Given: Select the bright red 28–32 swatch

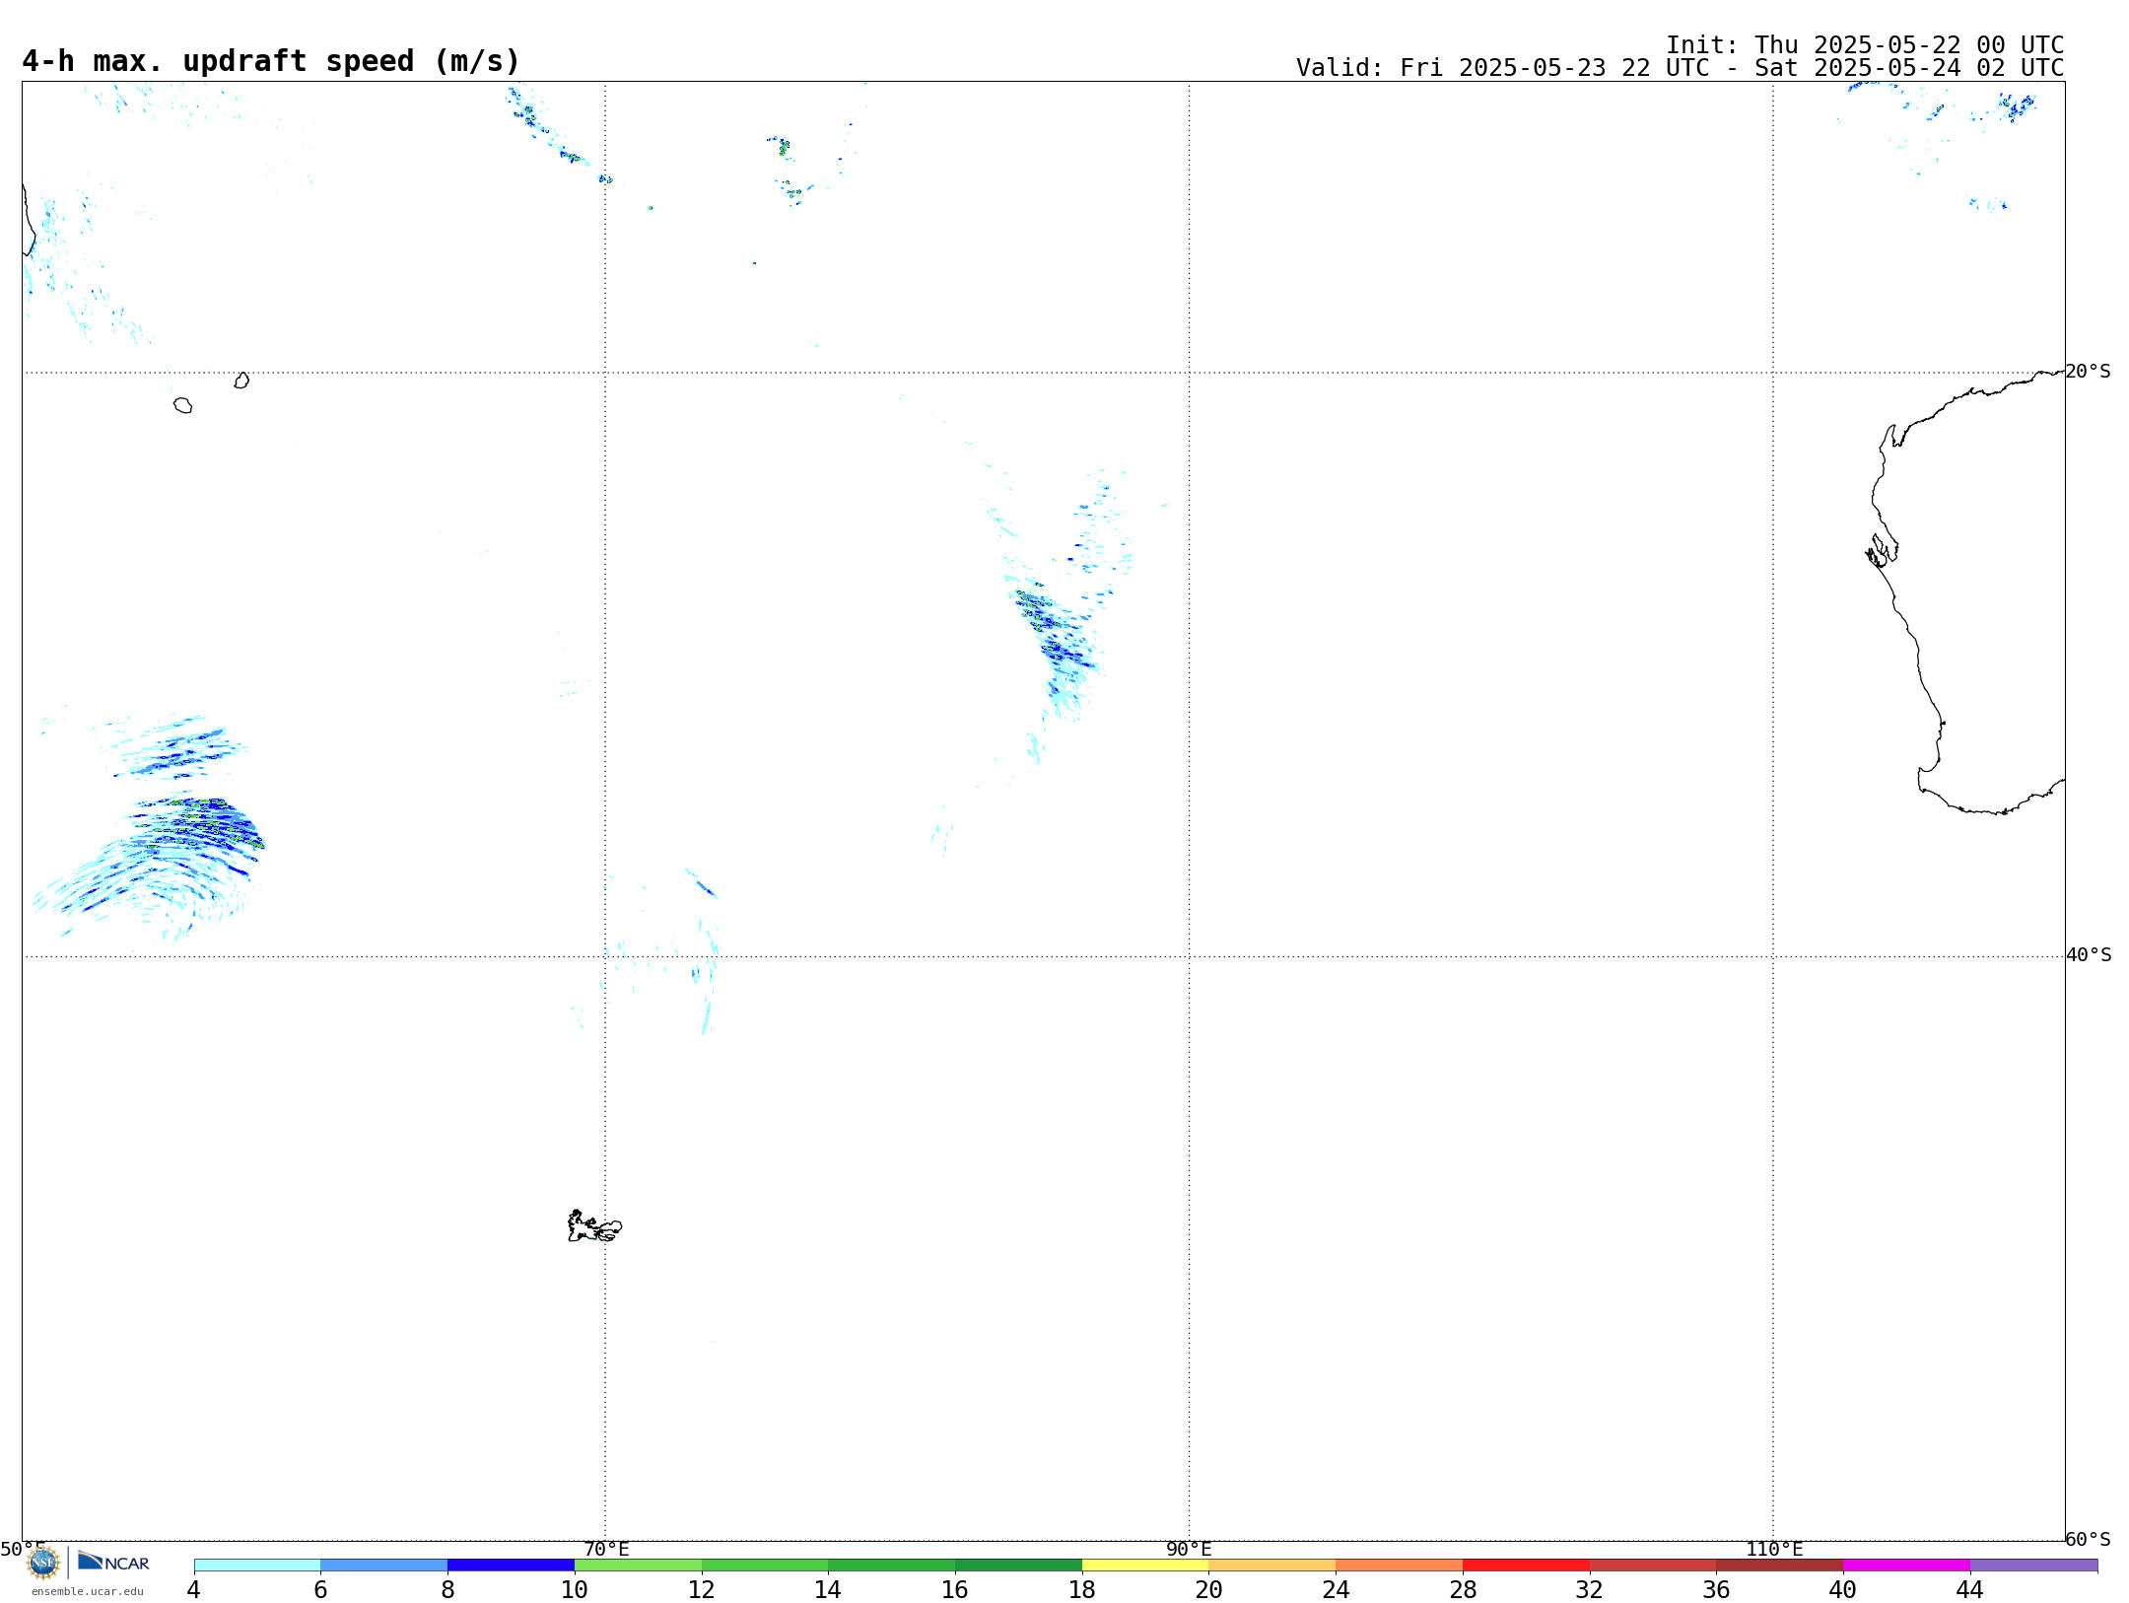Looking at the screenshot, I should (x=1526, y=1566).
